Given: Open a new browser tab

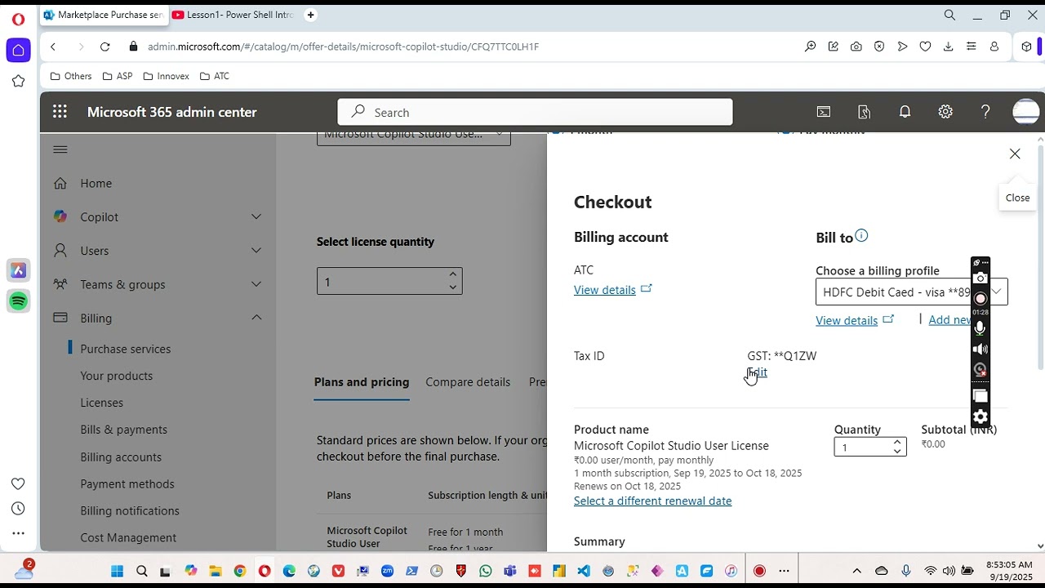Looking at the screenshot, I should 310,15.
